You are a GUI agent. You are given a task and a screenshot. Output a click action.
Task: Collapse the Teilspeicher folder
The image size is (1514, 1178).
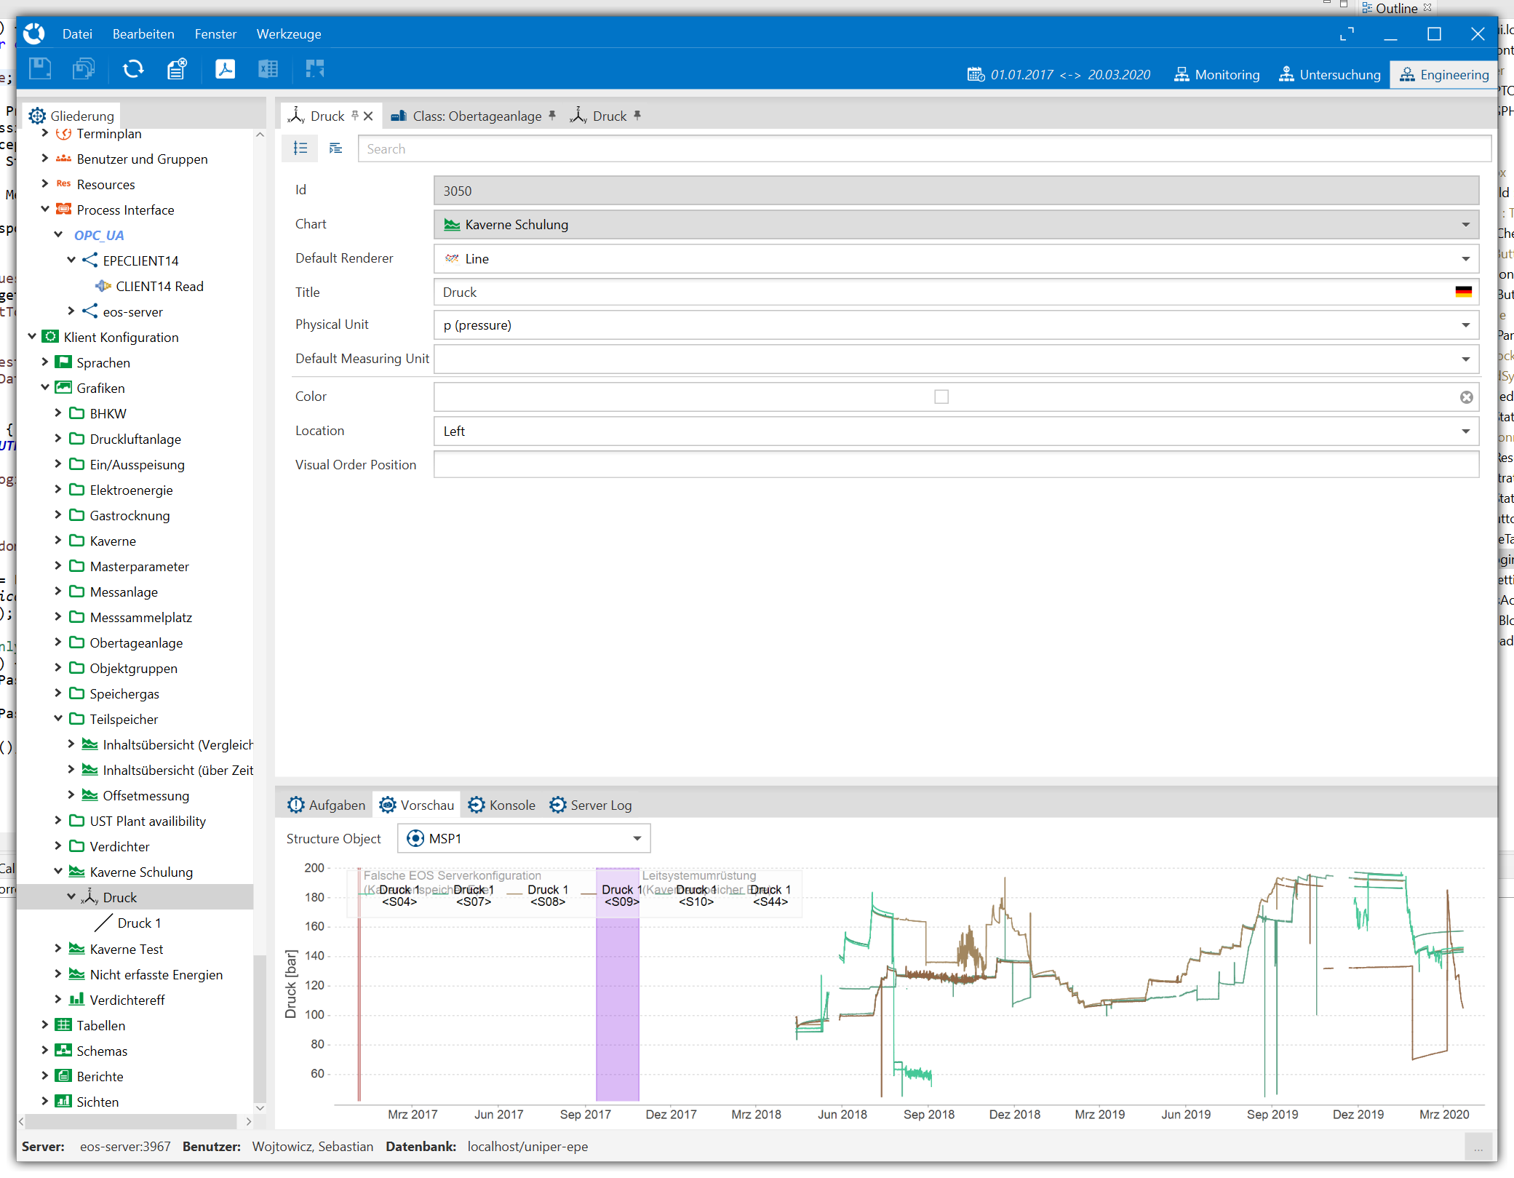pos(58,719)
